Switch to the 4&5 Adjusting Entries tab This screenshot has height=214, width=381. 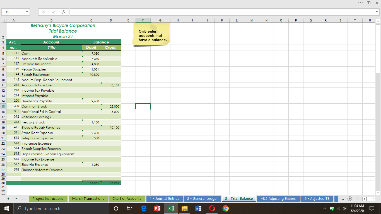point(278,199)
